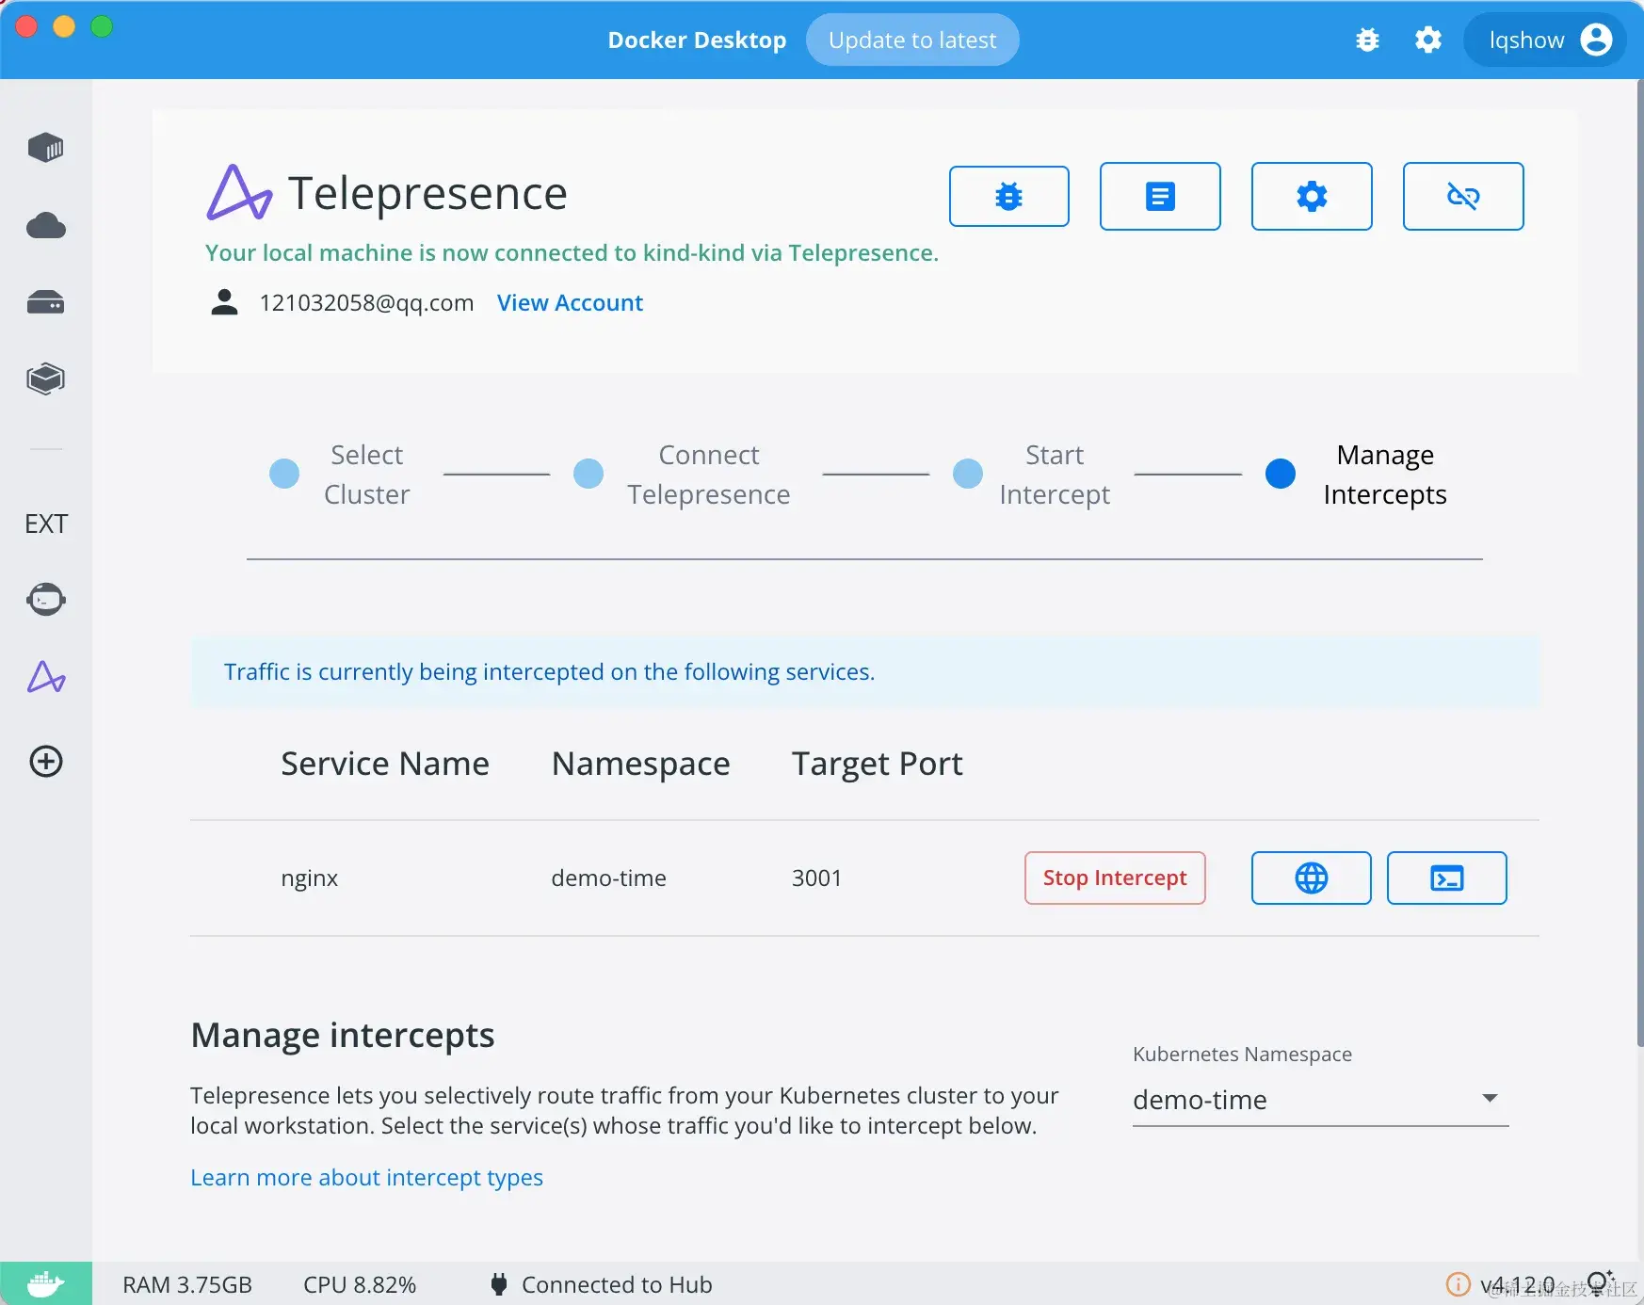Open a terminal for the nginx intercept
The width and height of the screenshot is (1644, 1305).
click(x=1446, y=878)
